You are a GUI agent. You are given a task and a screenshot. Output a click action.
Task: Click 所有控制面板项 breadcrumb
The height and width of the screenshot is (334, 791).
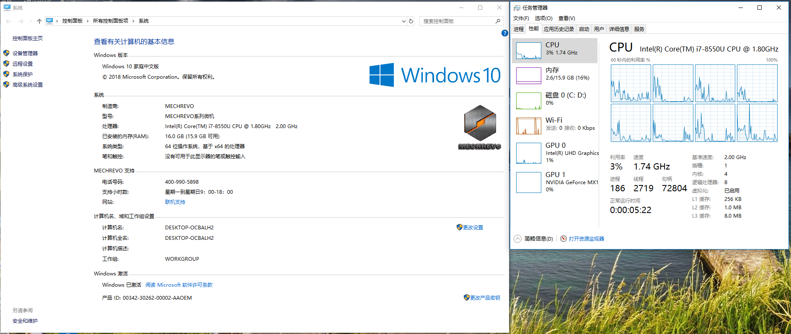pos(111,21)
